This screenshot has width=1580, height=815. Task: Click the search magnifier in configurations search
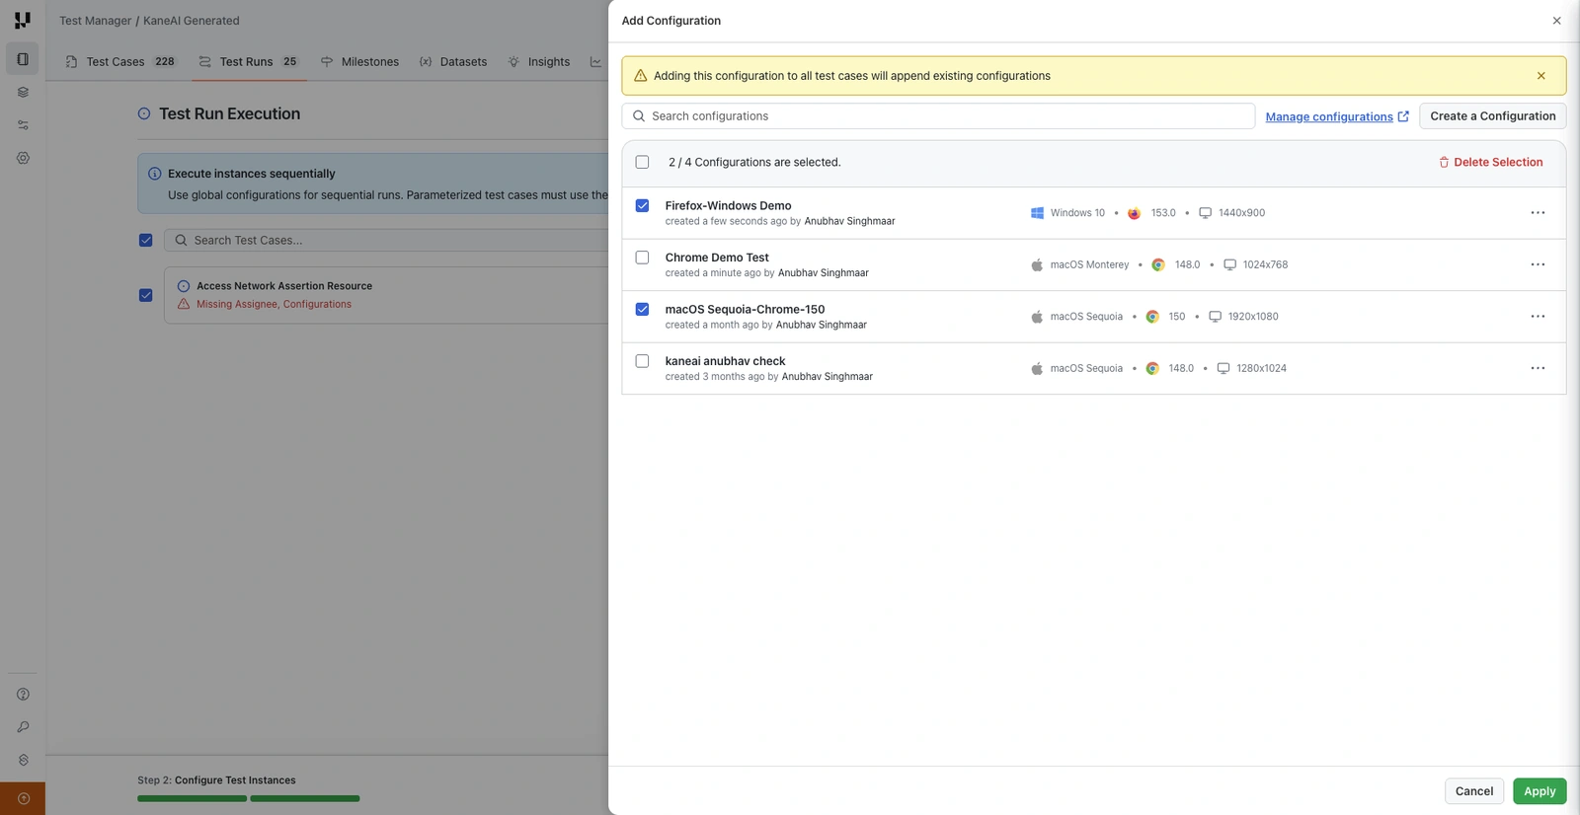click(x=639, y=116)
